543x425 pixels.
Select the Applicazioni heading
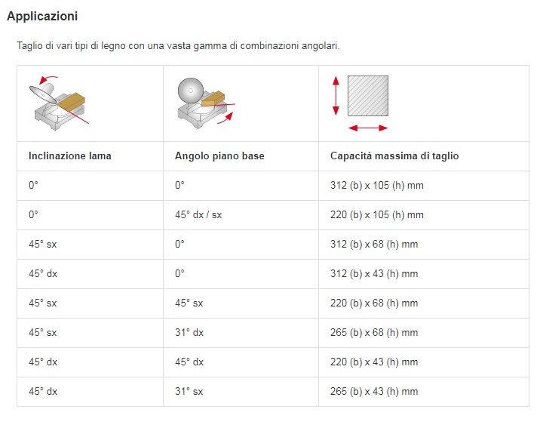[x=42, y=16]
